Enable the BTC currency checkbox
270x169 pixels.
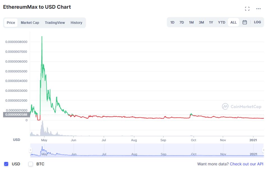coord(31,164)
